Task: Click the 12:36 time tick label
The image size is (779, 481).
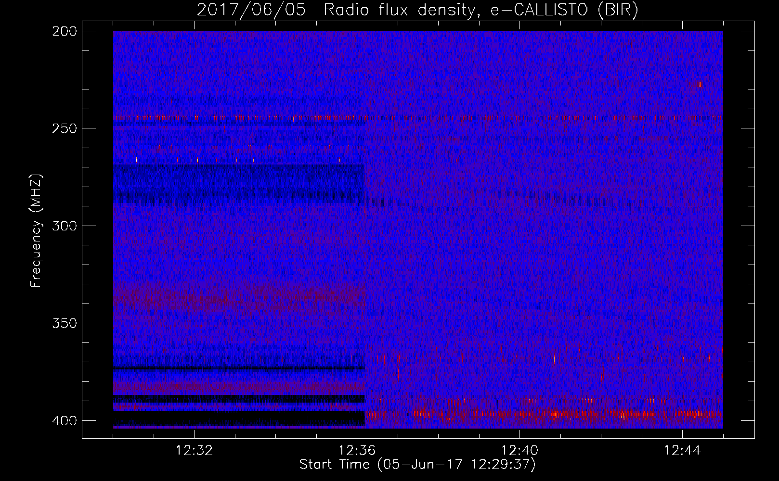Action: pyautogui.click(x=357, y=450)
